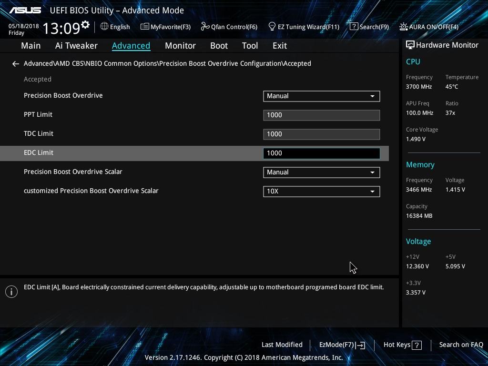The image size is (488, 366).
Task: Click the Search question mark icon
Action: point(354,27)
